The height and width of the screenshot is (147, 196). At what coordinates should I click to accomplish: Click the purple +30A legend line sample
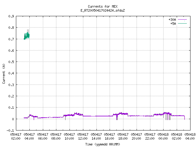point(182,20)
